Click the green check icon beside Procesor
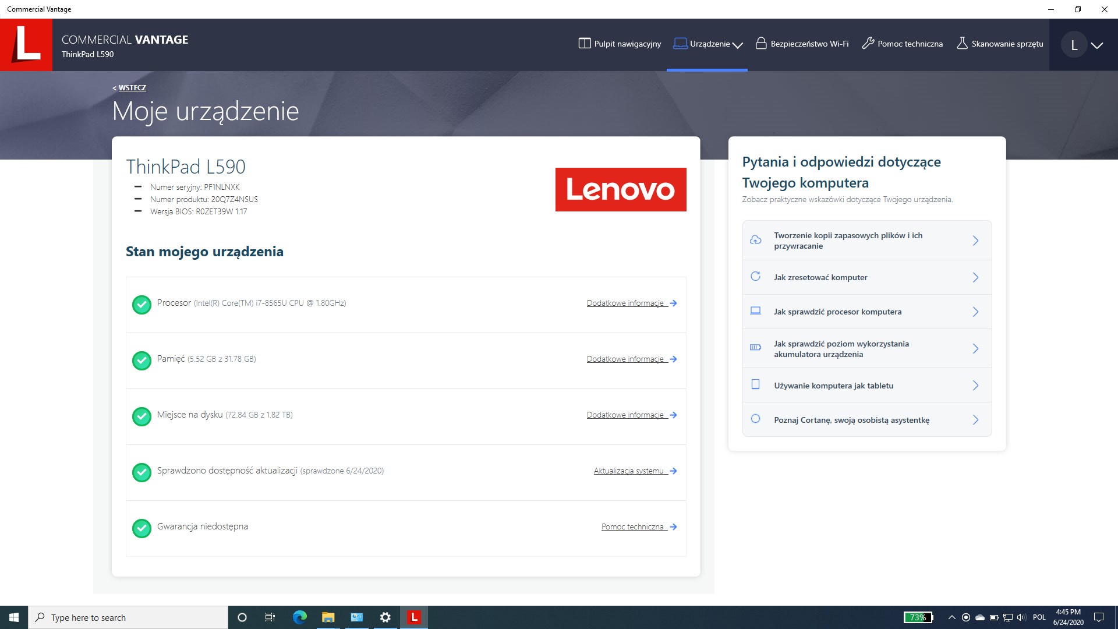The height and width of the screenshot is (629, 1118). coord(141,305)
